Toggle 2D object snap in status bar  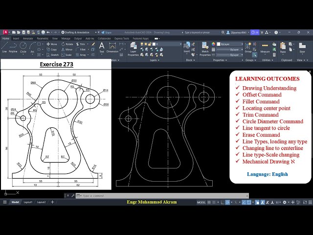click(x=249, y=202)
